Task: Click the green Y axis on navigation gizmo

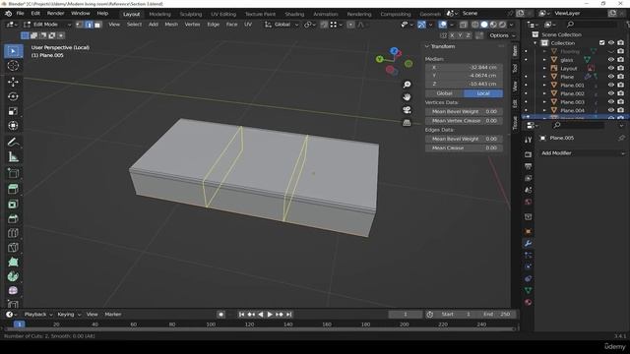Action: pyautogui.click(x=379, y=59)
